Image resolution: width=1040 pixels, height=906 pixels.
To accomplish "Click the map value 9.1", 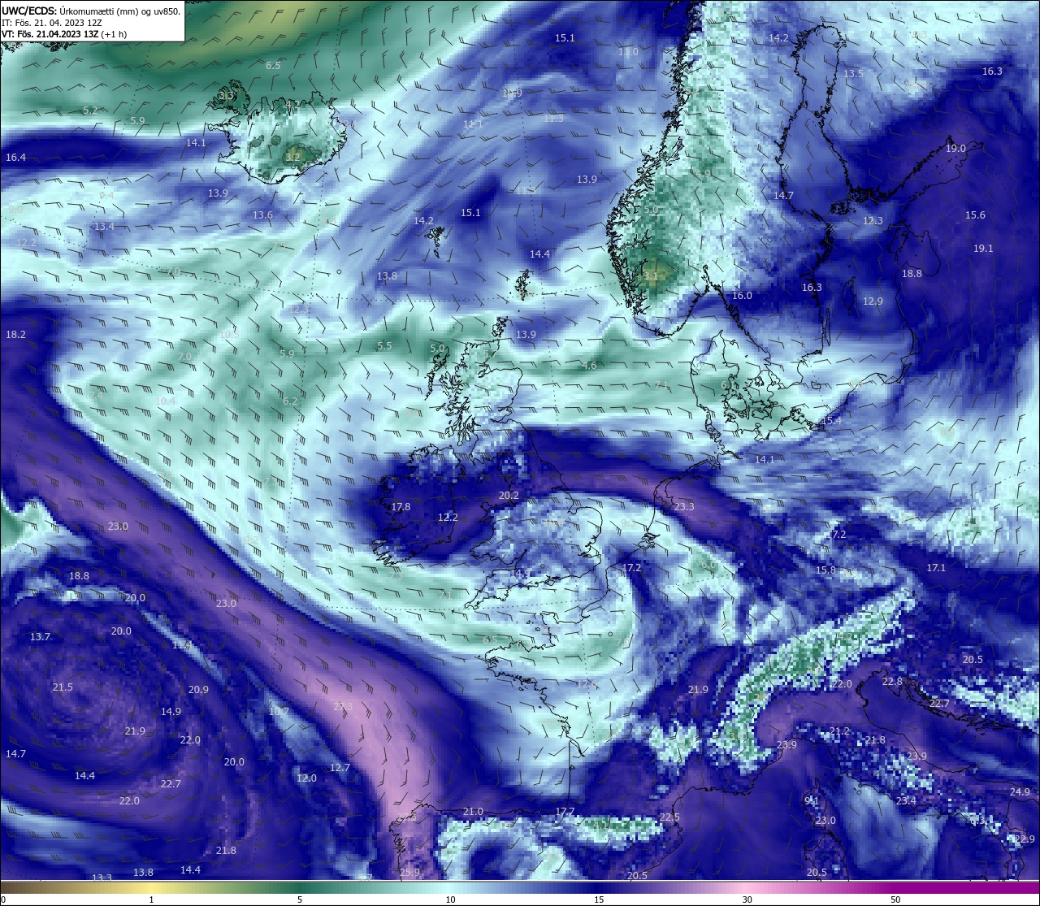I will coord(812,800).
